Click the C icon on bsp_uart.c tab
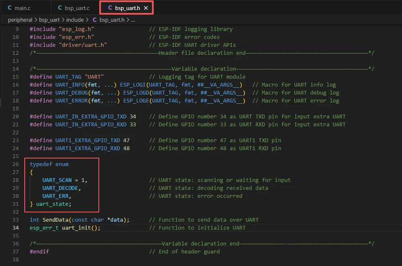This screenshot has height=266, width=402. pyautogui.click(x=60, y=8)
